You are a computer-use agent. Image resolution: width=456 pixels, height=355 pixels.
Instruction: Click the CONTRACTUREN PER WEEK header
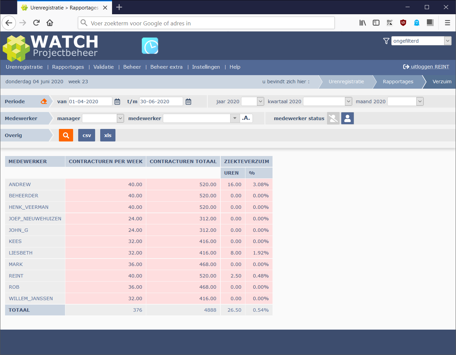[106, 161]
